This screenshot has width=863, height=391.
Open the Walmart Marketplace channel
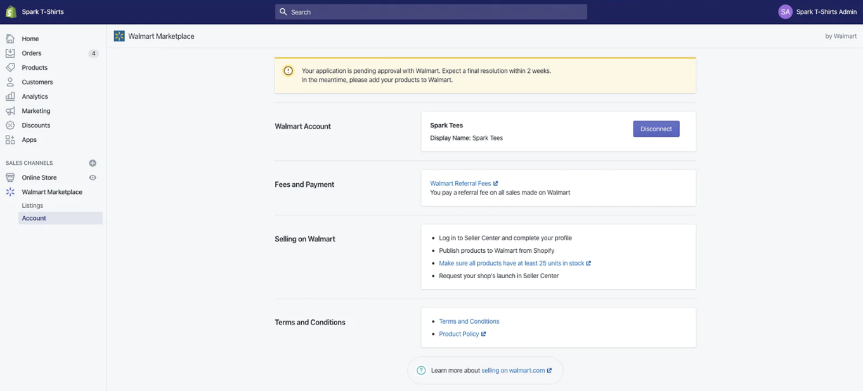coord(51,191)
